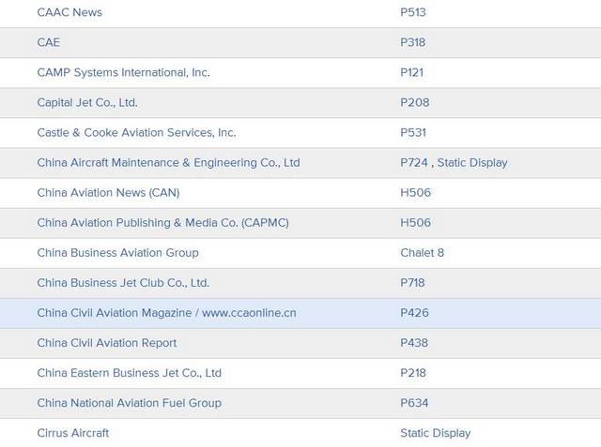
Task: Open the Cirrus Aircraft exhibitor entry
Action: click(72, 432)
